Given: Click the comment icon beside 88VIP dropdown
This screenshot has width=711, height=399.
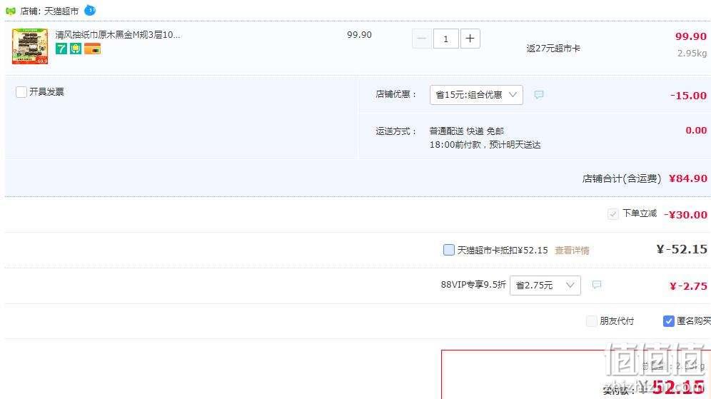Looking at the screenshot, I should pos(597,285).
